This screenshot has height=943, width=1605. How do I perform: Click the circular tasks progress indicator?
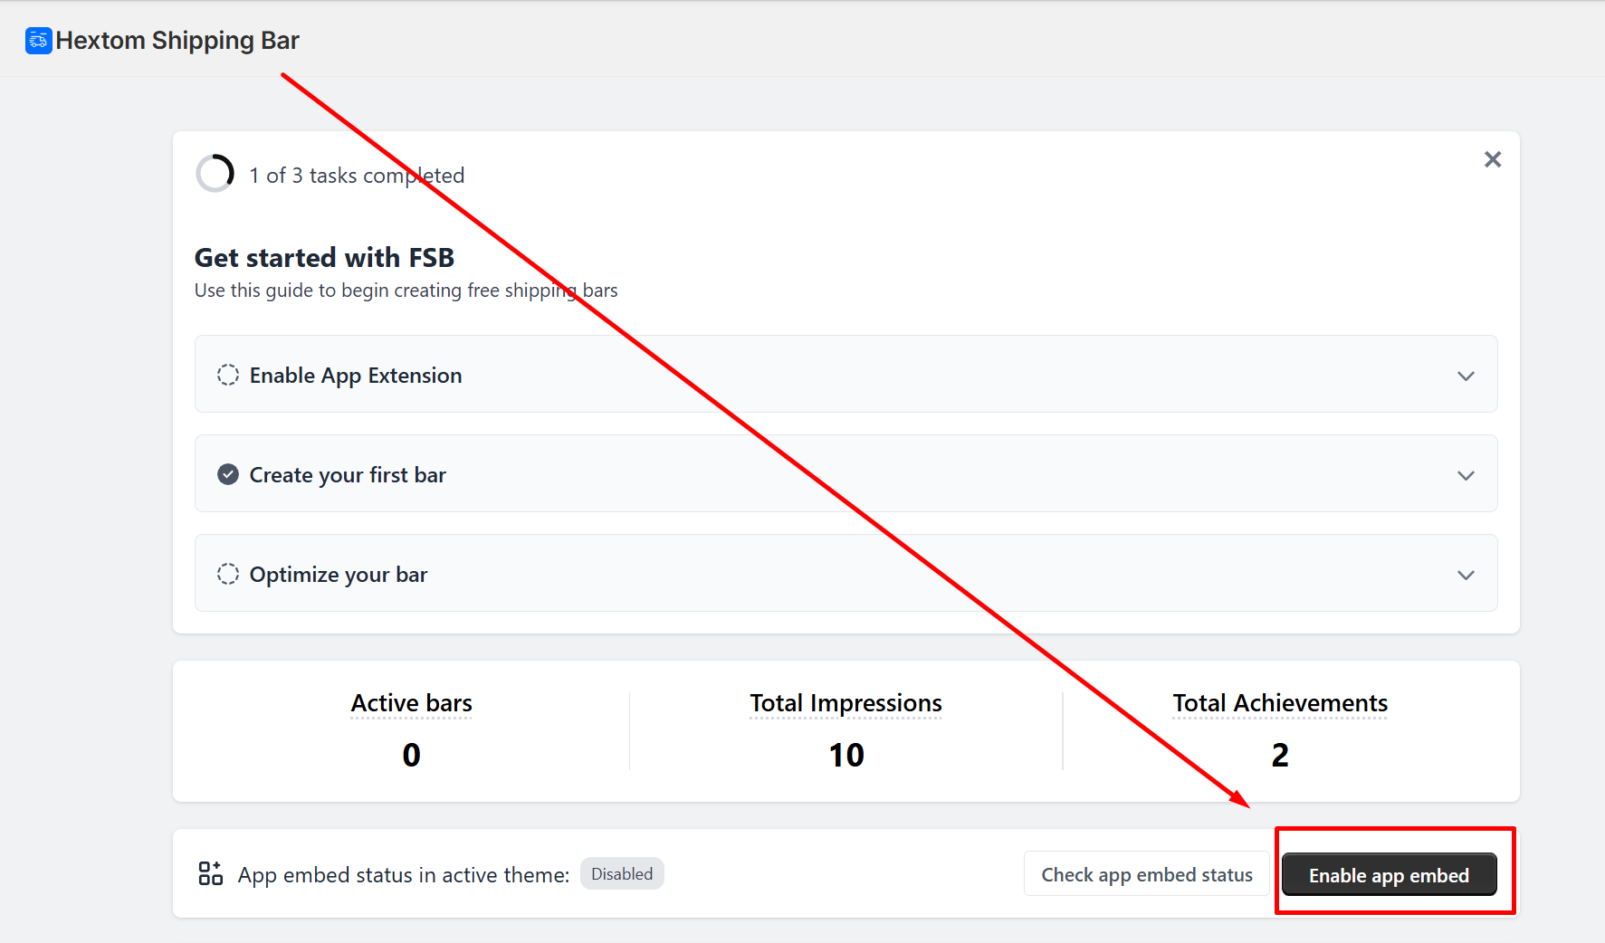pyautogui.click(x=215, y=173)
